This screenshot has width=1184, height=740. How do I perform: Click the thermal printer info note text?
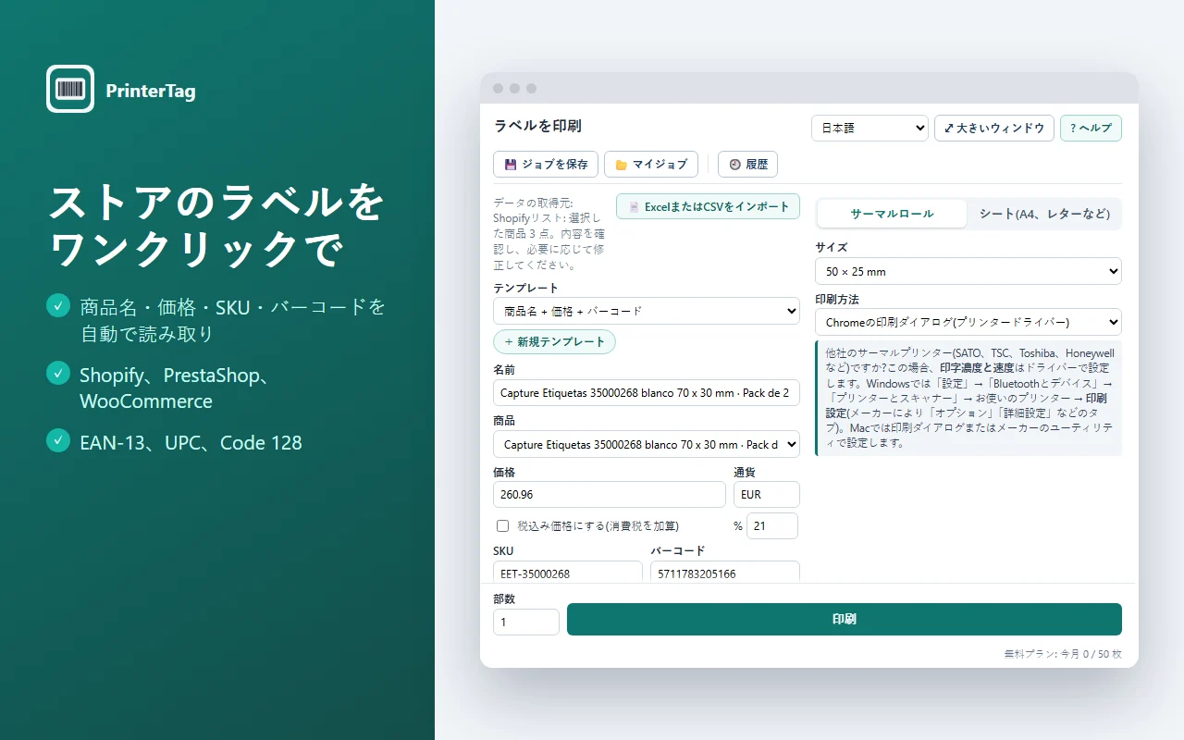970,398
